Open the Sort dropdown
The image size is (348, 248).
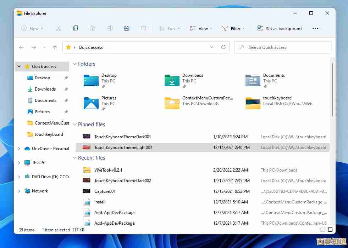[170, 29]
